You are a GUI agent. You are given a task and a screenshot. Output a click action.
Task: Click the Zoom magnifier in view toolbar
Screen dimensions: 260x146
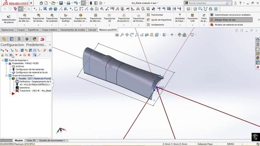(122, 35)
